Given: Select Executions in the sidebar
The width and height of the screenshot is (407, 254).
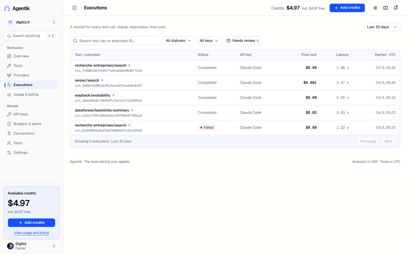Looking at the screenshot, I should click(31, 85).
